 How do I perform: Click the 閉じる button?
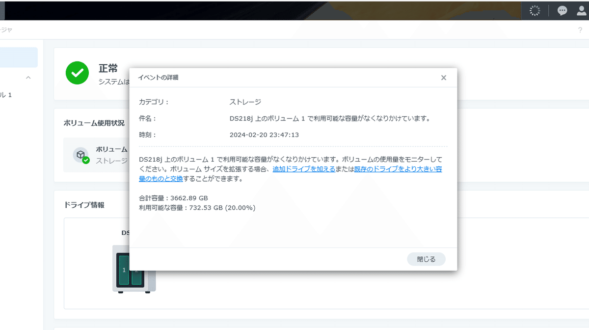click(426, 259)
